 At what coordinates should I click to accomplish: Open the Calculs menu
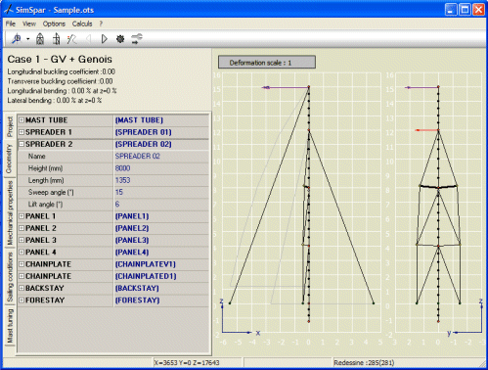tap(82, 23)
